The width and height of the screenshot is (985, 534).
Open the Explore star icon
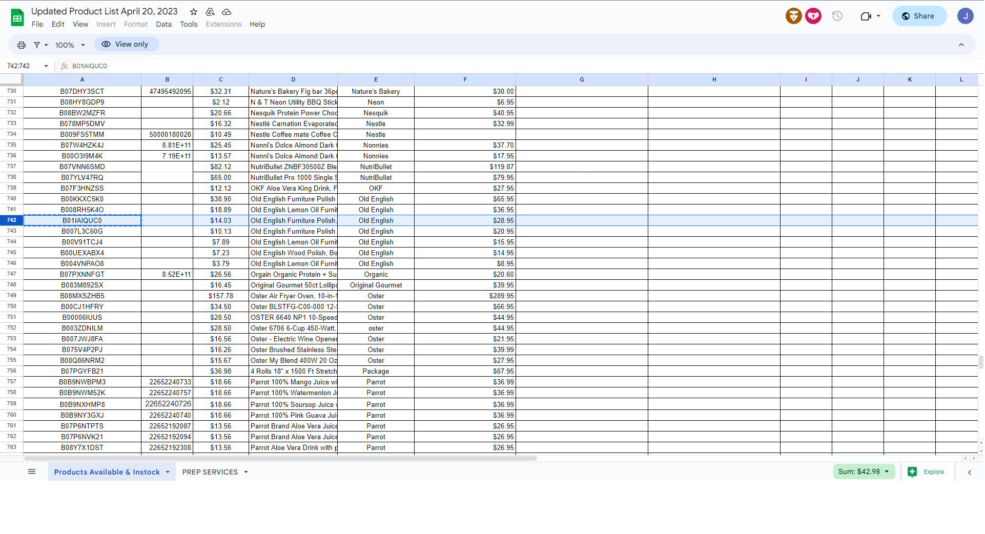(x=912, y=472)
